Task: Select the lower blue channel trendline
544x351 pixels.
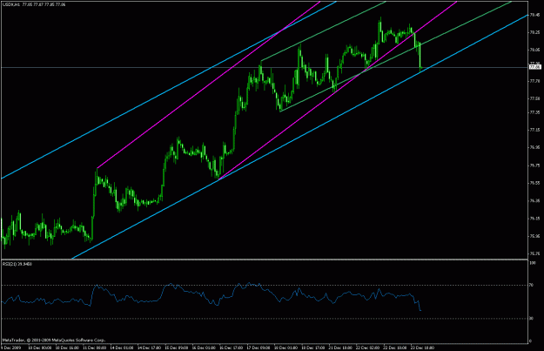Action: (299, 138)
